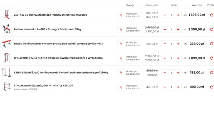Click the paperclip attachment icon for ZESTAW DO ĆWICZEŃ DRĄŻEK
This screenshot has width=214, height=133.
click(x=121, y=15)
